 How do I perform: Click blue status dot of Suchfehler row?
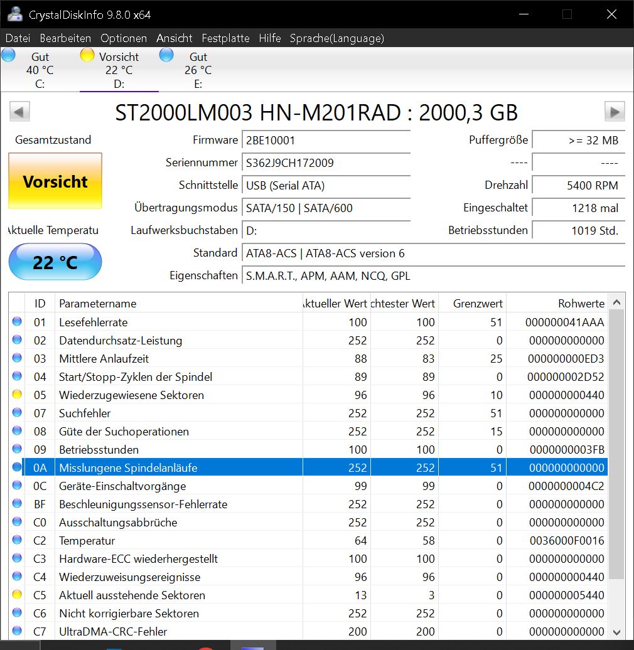tap(17, 412)
